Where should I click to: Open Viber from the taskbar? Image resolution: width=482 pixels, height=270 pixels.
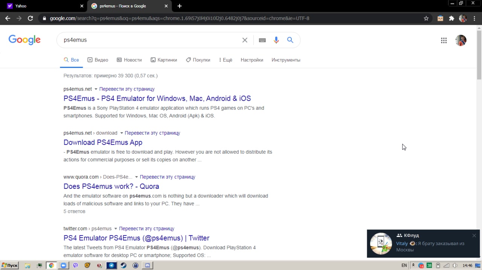tap(75, 265)
